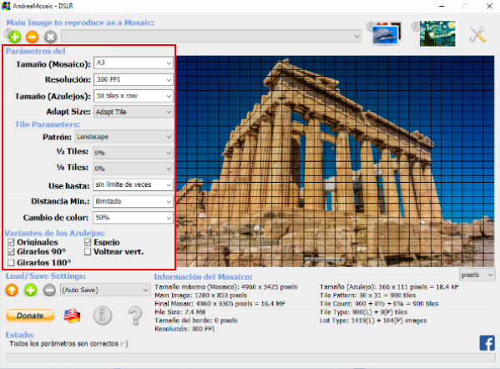The image size is (500, 369).
Task: Open the Patrón Landscape dropdown
Action: click(124, 137)
